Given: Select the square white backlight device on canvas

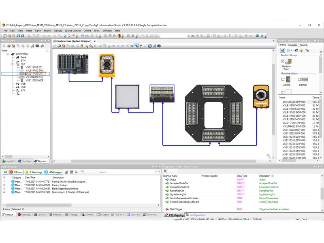Looking at the screenshot, I should [x=127, y=96].
